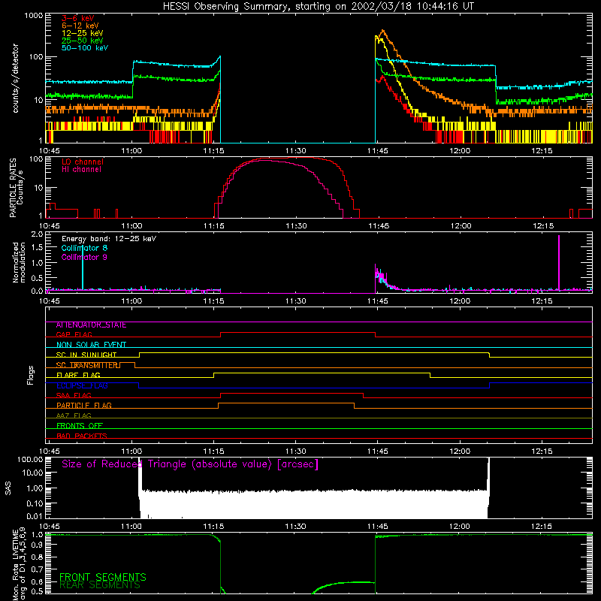Select the 50-100 keV legend label
601x601 pixels.
pos(85,47)
